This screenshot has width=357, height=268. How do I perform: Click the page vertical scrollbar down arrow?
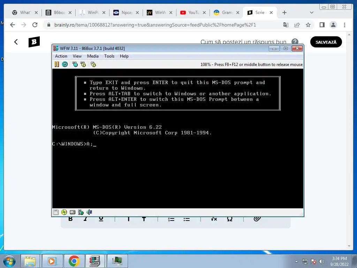(x=349, y=246)
